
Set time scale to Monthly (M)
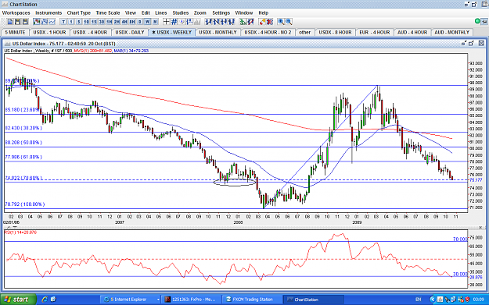pyautogui.click(x=155, y=22)
